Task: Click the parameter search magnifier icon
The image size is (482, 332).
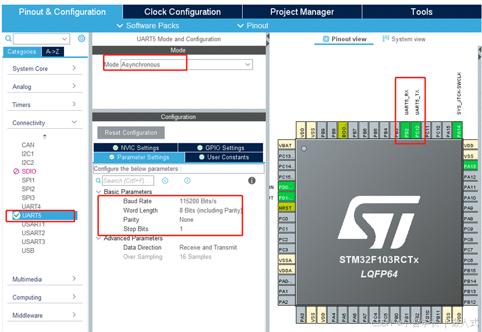Action: (98, 181)
